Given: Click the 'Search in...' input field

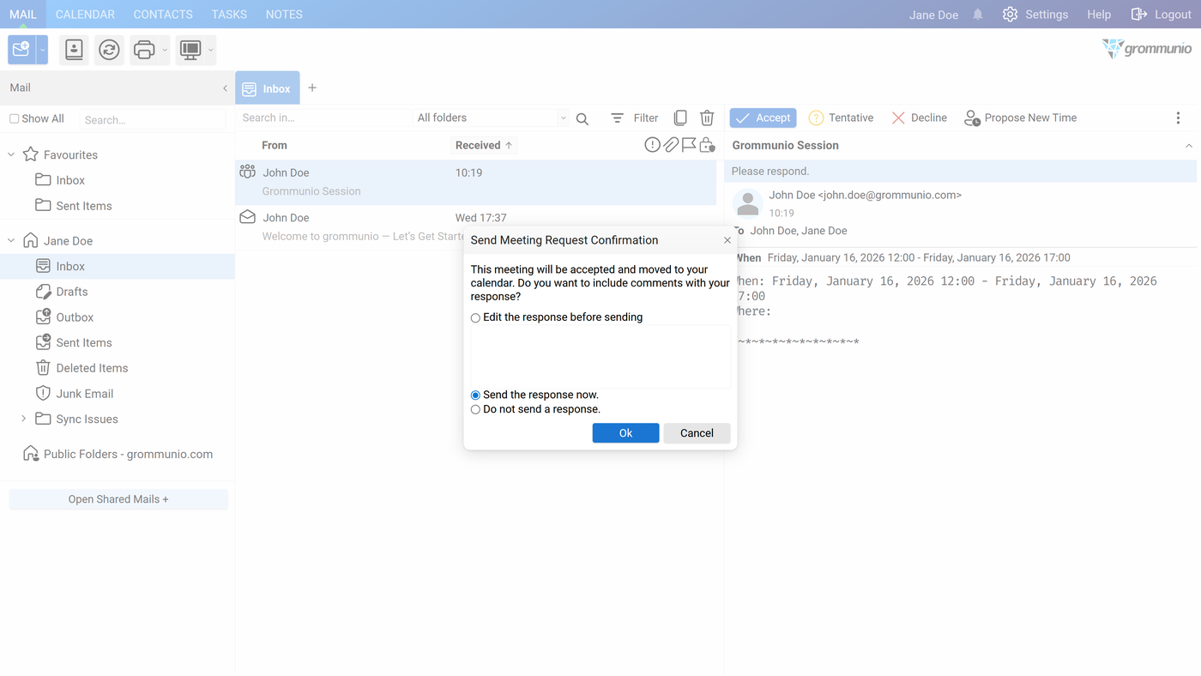Looking at the screenshot, I should click(324, 118).
